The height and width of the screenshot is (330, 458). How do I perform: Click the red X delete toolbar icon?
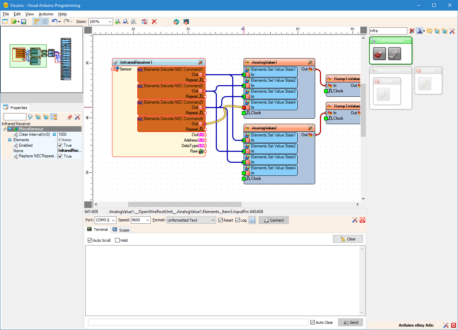point(154,22)
